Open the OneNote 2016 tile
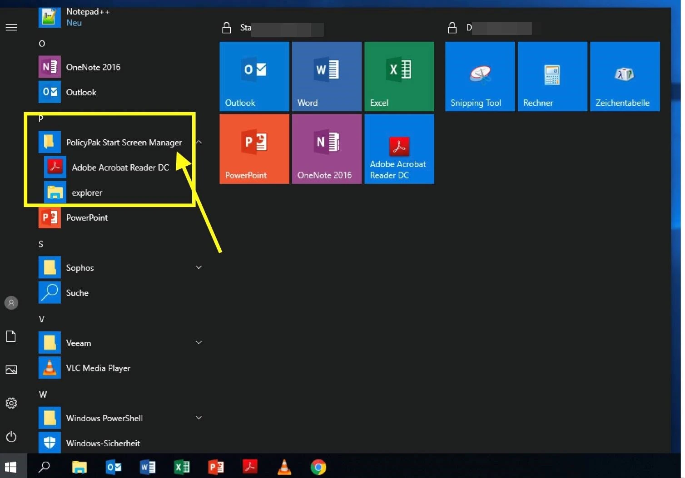This screenshot has width=685, height=478. point(326,149)
